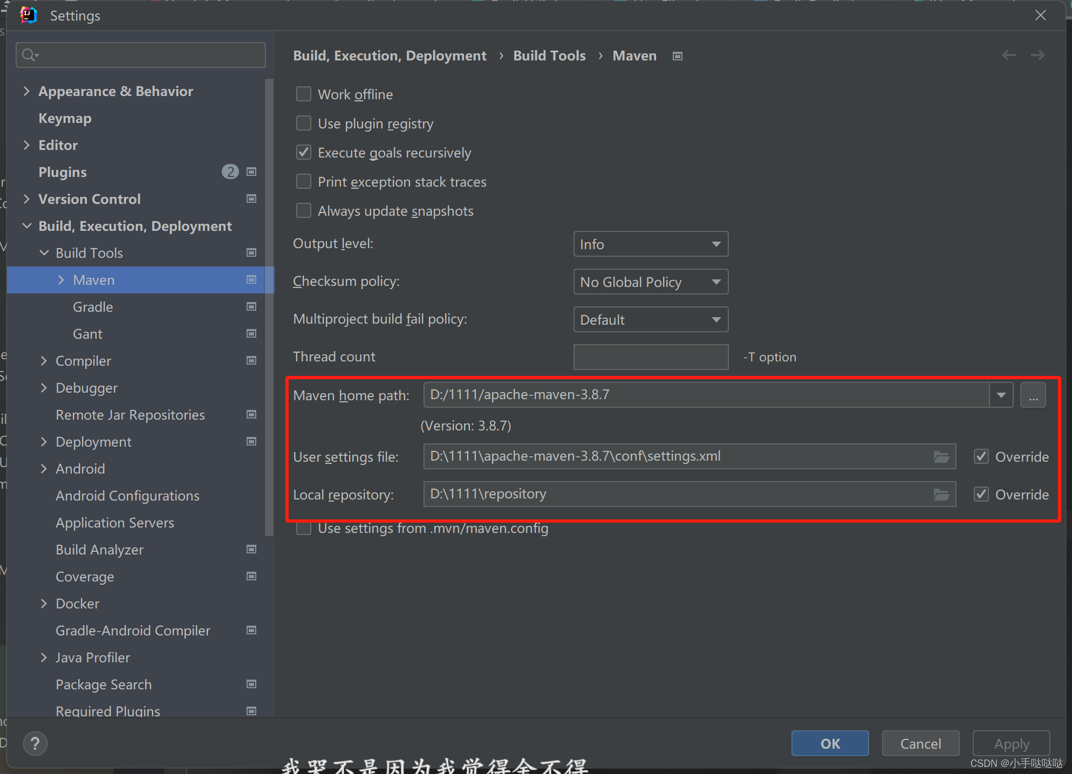1072x774 pixels.
Task: Click the help question mark button
Action: [35, 744]
